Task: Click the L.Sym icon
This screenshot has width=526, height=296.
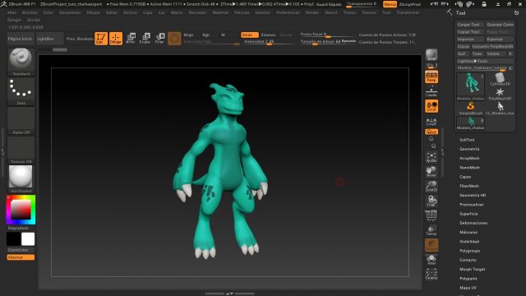Action: [x=431, y=122]
